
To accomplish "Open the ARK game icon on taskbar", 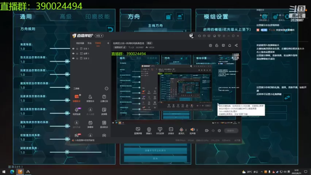I will pos(28,171).
